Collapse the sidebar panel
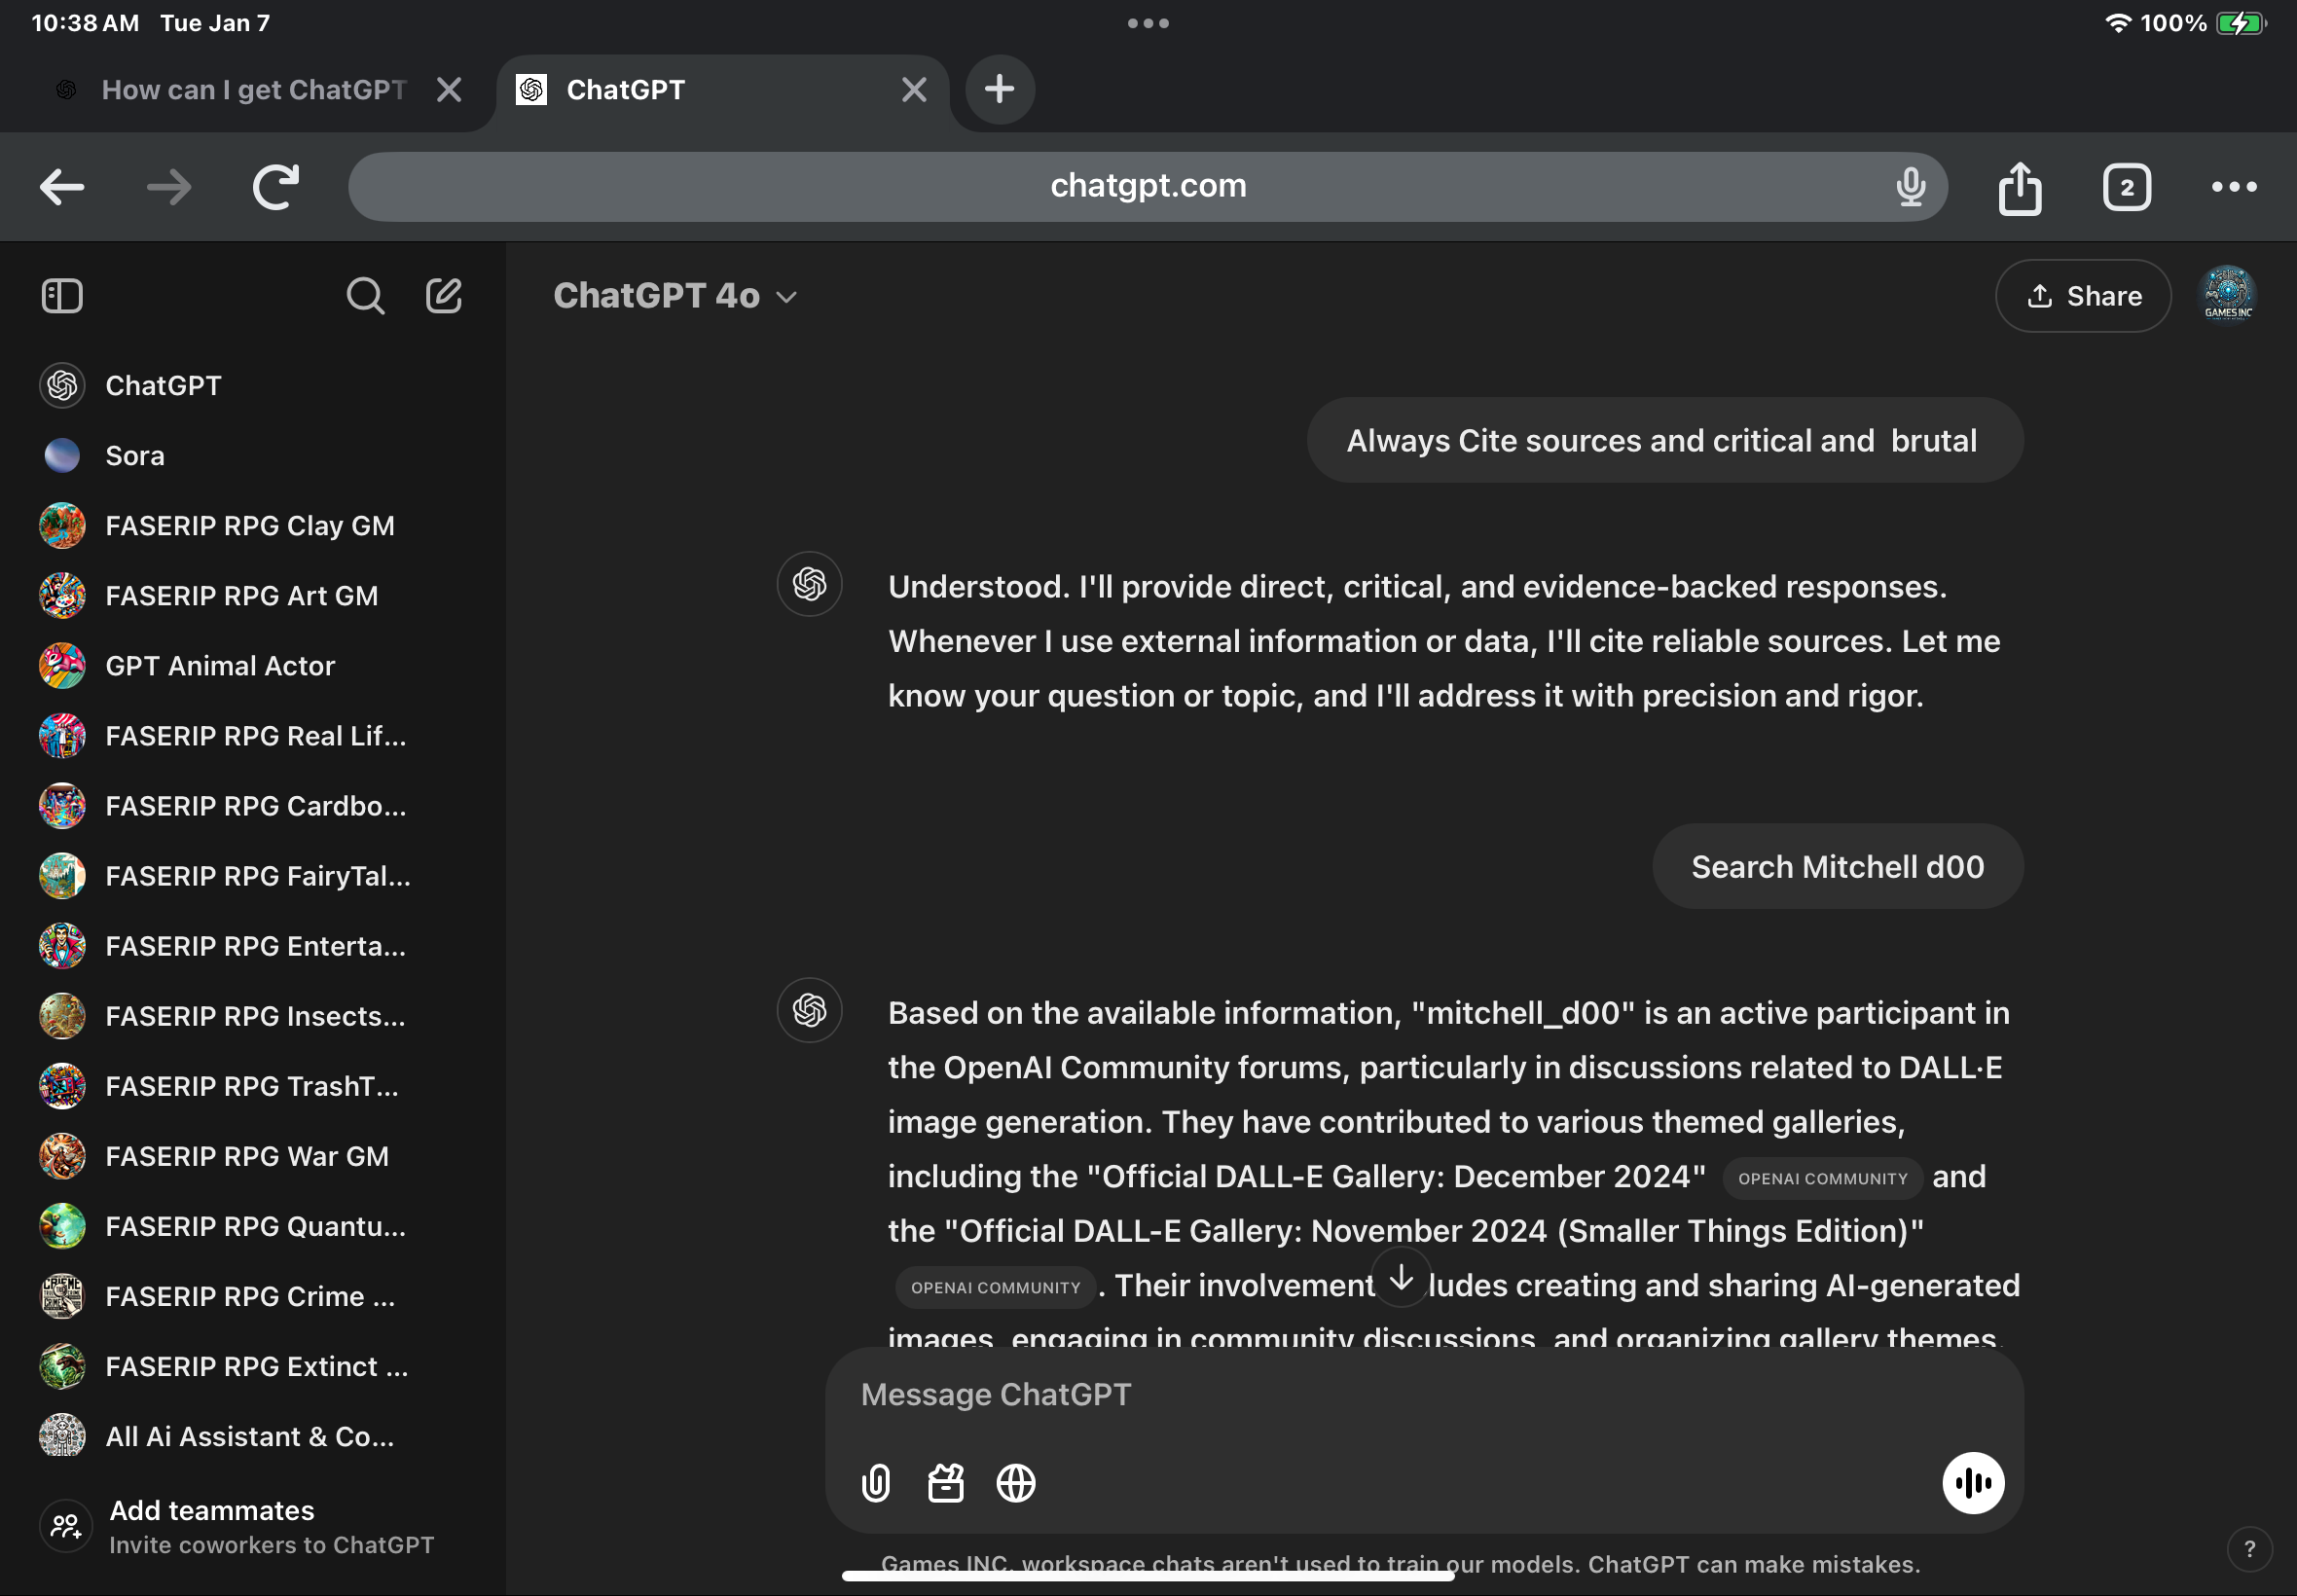 62,295
